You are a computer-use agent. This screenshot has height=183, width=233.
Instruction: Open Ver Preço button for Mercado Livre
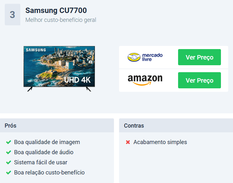[x=199, y=57]
